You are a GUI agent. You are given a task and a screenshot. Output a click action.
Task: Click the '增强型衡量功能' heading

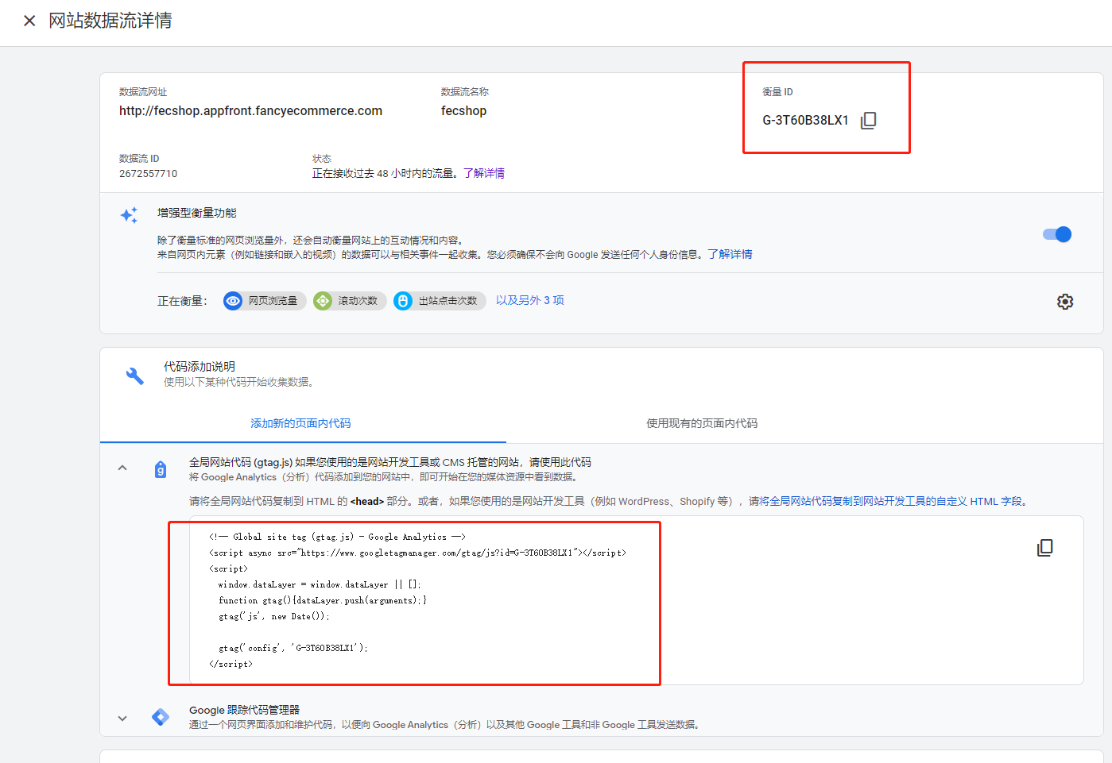click(196, 213)
